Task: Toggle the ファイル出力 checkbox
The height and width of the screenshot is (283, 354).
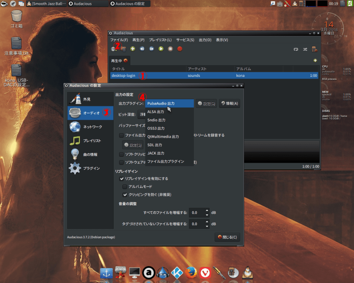Action: (121, 135)
